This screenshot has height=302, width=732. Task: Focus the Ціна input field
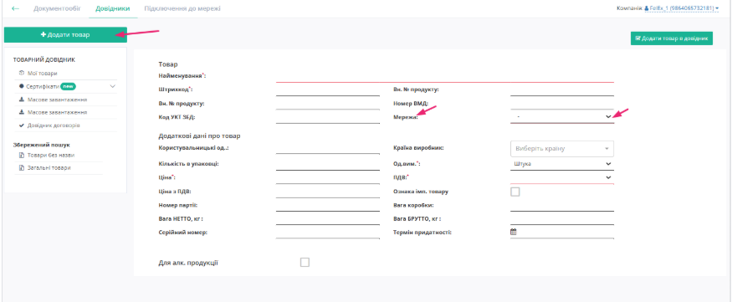[x=328, y=178]
